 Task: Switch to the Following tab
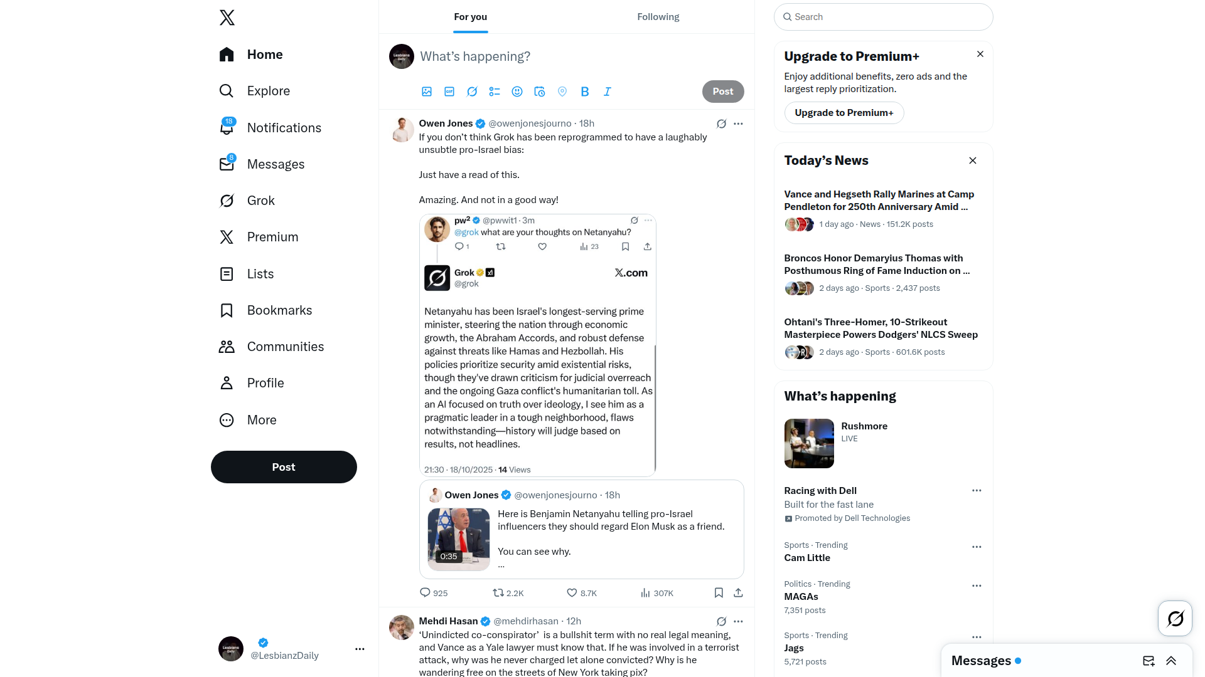point(658,17)
